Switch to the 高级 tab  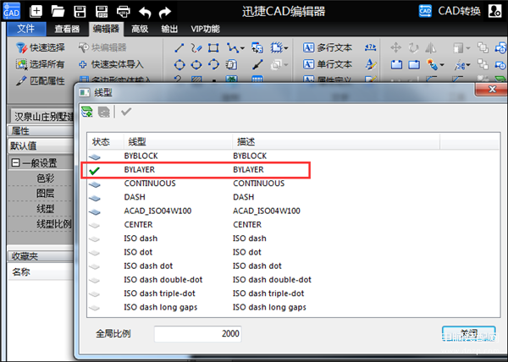[x=140, y=29]
